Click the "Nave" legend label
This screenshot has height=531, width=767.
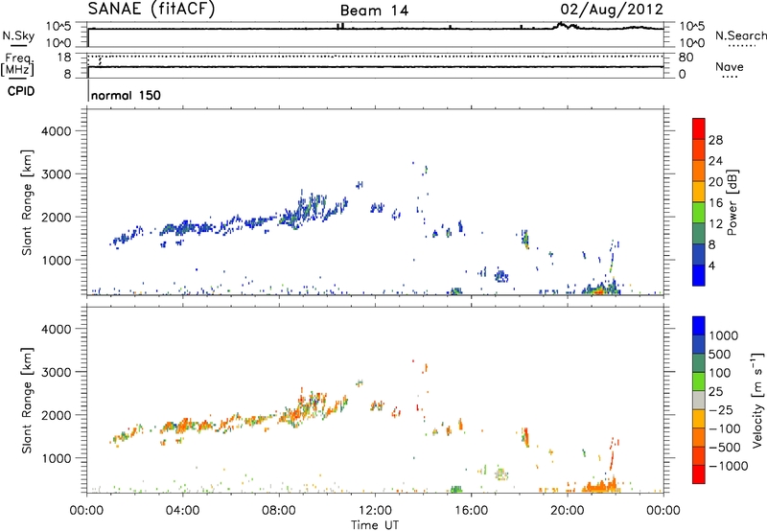coord(730,66)
